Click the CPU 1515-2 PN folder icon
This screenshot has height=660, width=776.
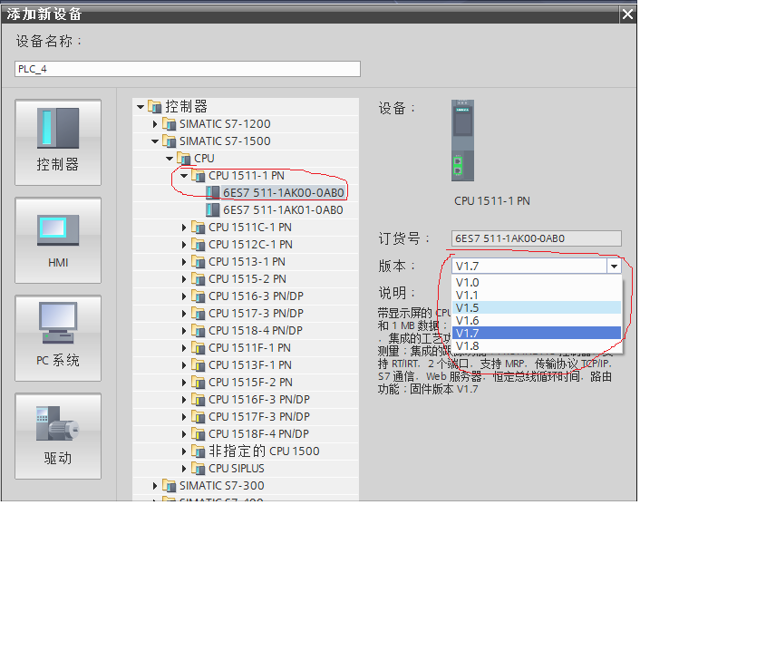(198, 279)
